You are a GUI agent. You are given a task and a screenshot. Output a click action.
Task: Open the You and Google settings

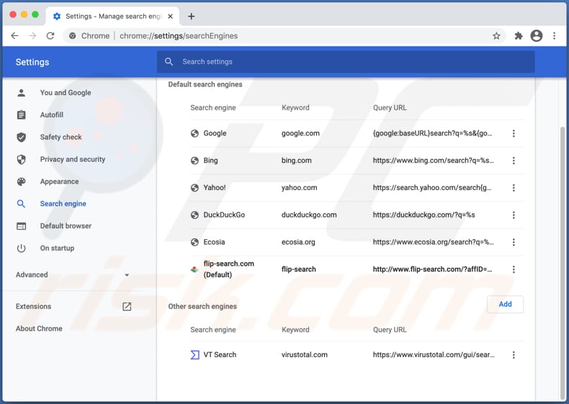[x=66, y=93]
